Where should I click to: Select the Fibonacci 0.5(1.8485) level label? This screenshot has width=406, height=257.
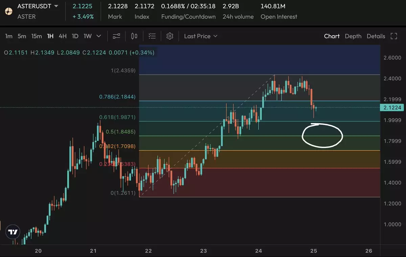pyautogui.click(x=121, y=132)
